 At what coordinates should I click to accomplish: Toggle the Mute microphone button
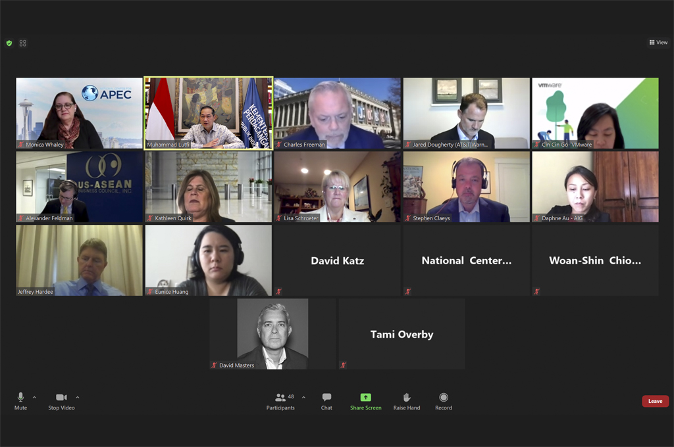(20, 401)
